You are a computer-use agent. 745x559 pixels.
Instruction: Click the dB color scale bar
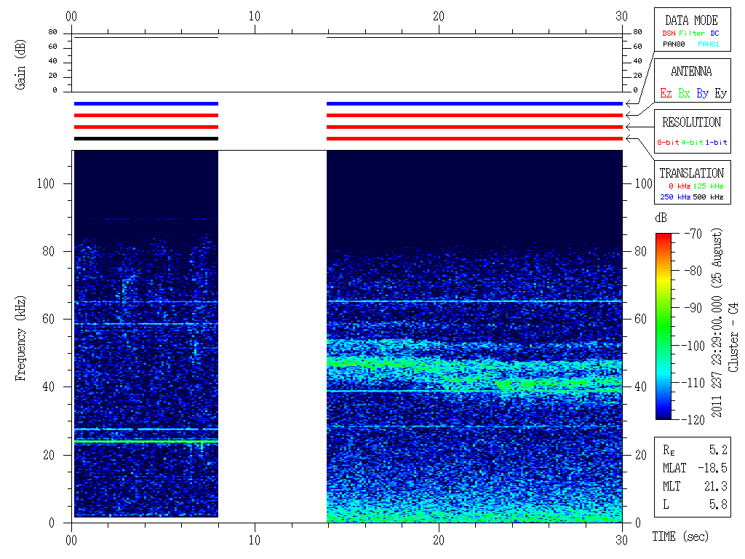pos(663,325)
